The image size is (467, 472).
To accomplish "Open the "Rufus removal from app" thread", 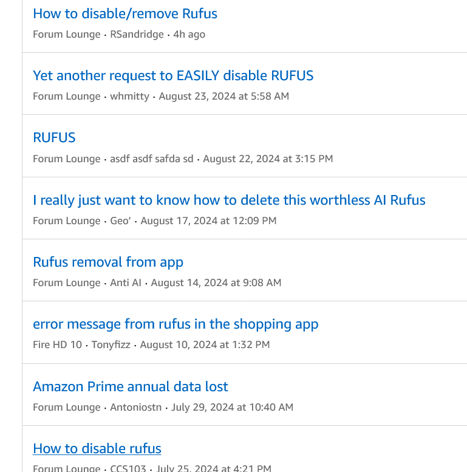I will (x=108, y=262).
